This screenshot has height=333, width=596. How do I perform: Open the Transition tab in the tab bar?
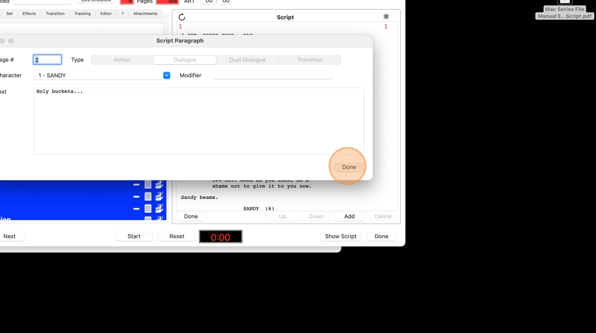tap(55, 14)
